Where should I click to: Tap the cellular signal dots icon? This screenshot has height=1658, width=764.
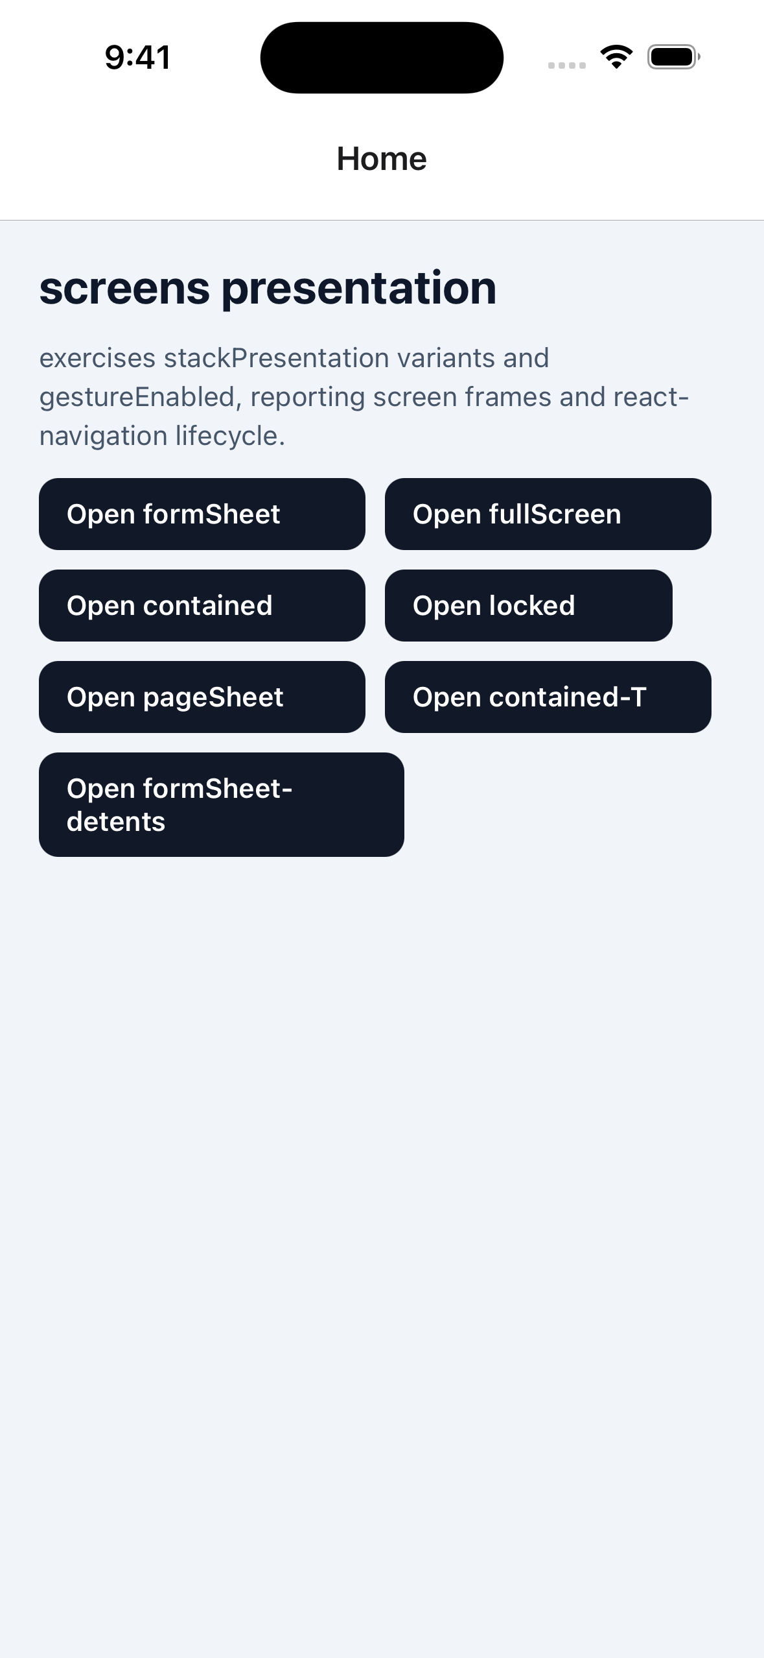click(567, 65)
